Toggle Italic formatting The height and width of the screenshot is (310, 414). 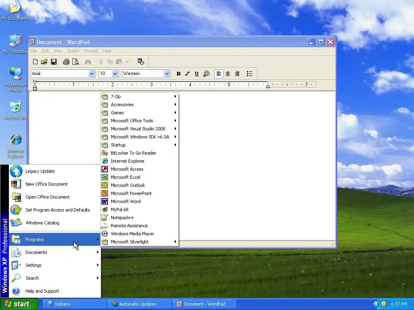tap(188, 74)
